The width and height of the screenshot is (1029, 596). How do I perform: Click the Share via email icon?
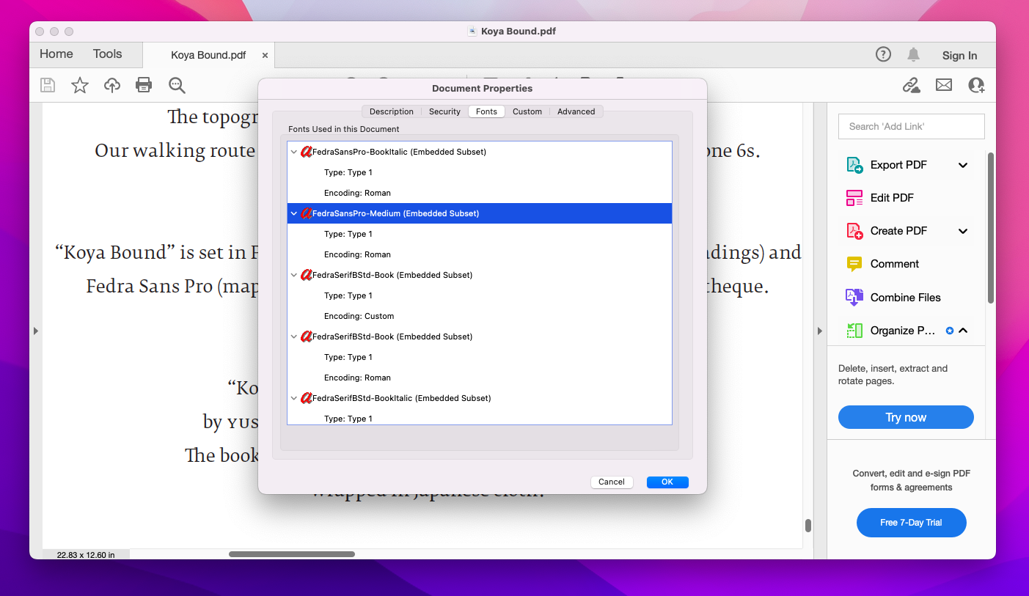click(x=944, y=85)
